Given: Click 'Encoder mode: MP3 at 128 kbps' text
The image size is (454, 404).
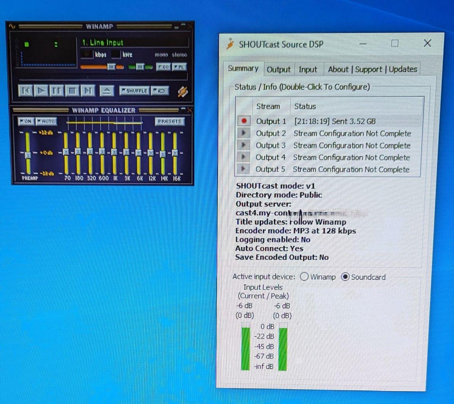Looking at the screenshot, I should (x=296, y=231).
